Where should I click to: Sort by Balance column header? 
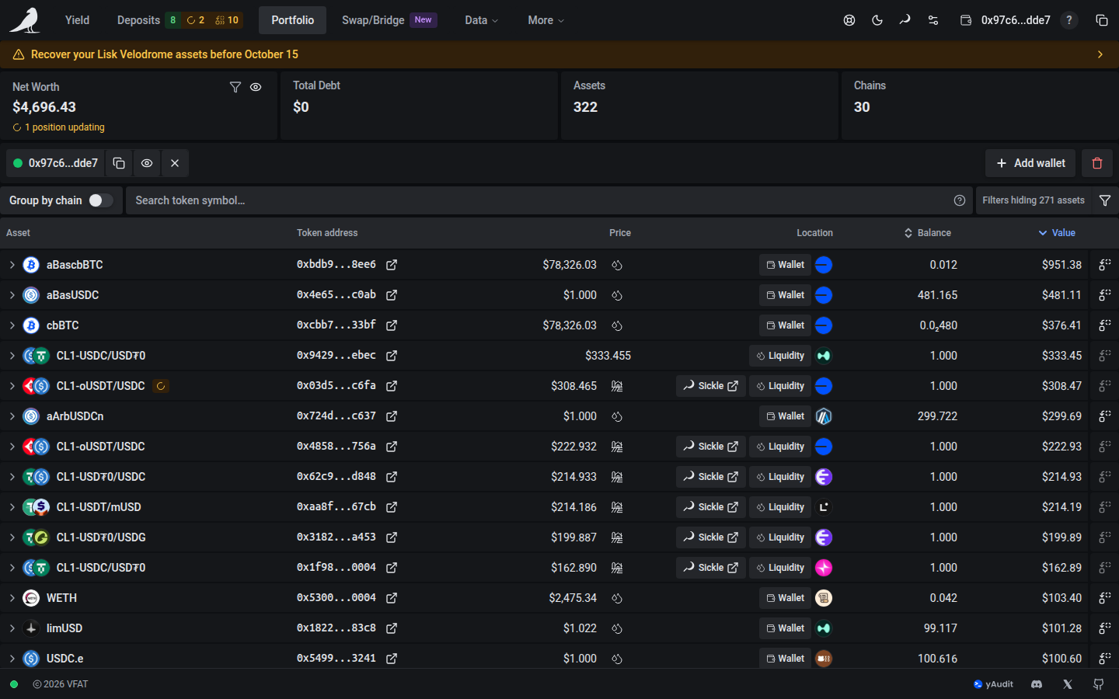point(928,233)
